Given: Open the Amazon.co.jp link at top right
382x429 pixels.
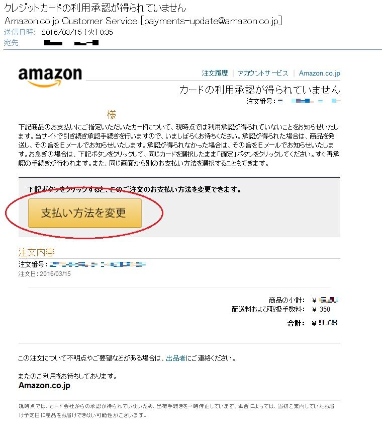Looking at the screenshot, I should coord(320,73).
